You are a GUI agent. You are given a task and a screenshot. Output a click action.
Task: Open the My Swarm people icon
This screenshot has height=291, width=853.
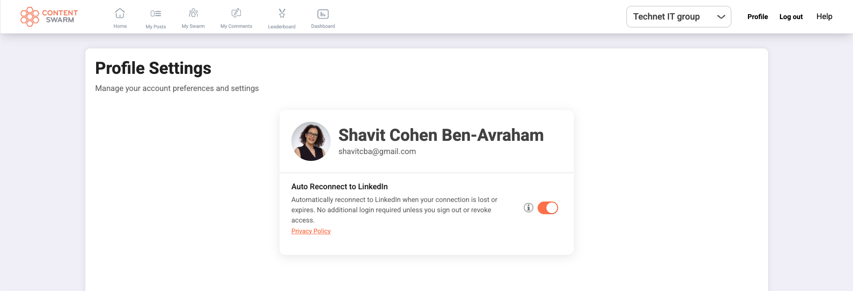(193, 13)
